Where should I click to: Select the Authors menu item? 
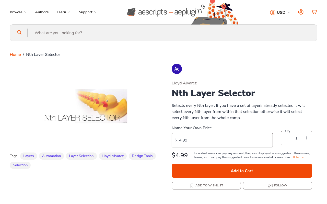(42, 12)
